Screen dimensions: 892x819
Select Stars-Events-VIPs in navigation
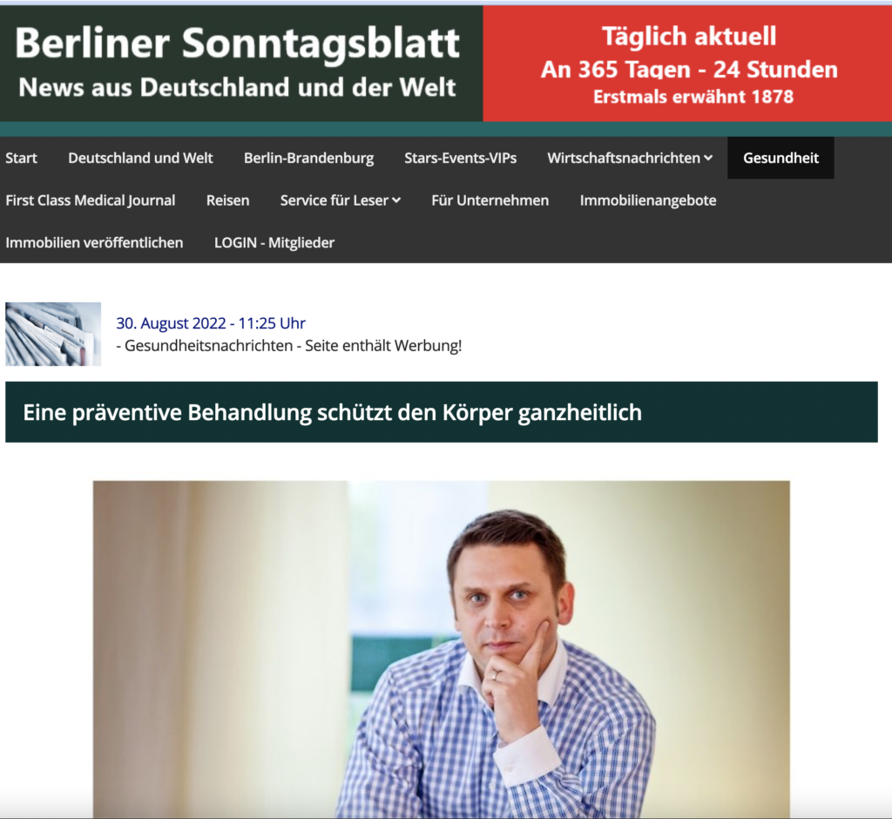(x=460, y=158)
